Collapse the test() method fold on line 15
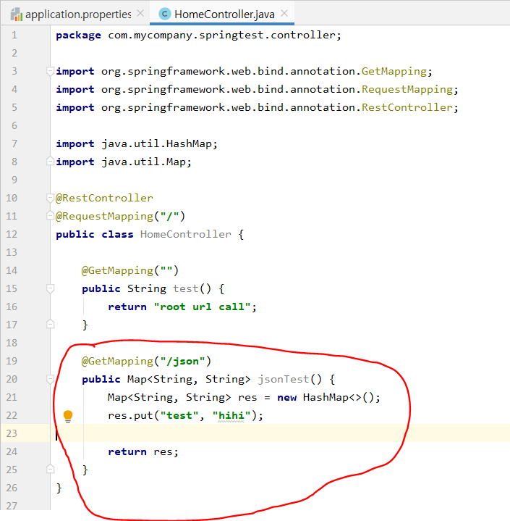 click(x=50, y=288)
